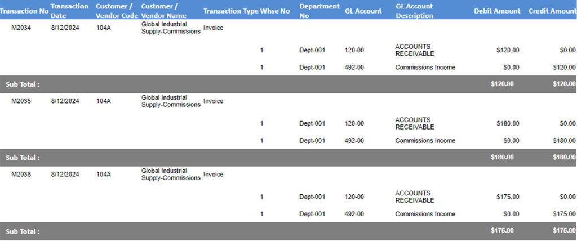Select the Debit Amount column header
Viewport: 577px width, 241px height.
tap(497, 11)
